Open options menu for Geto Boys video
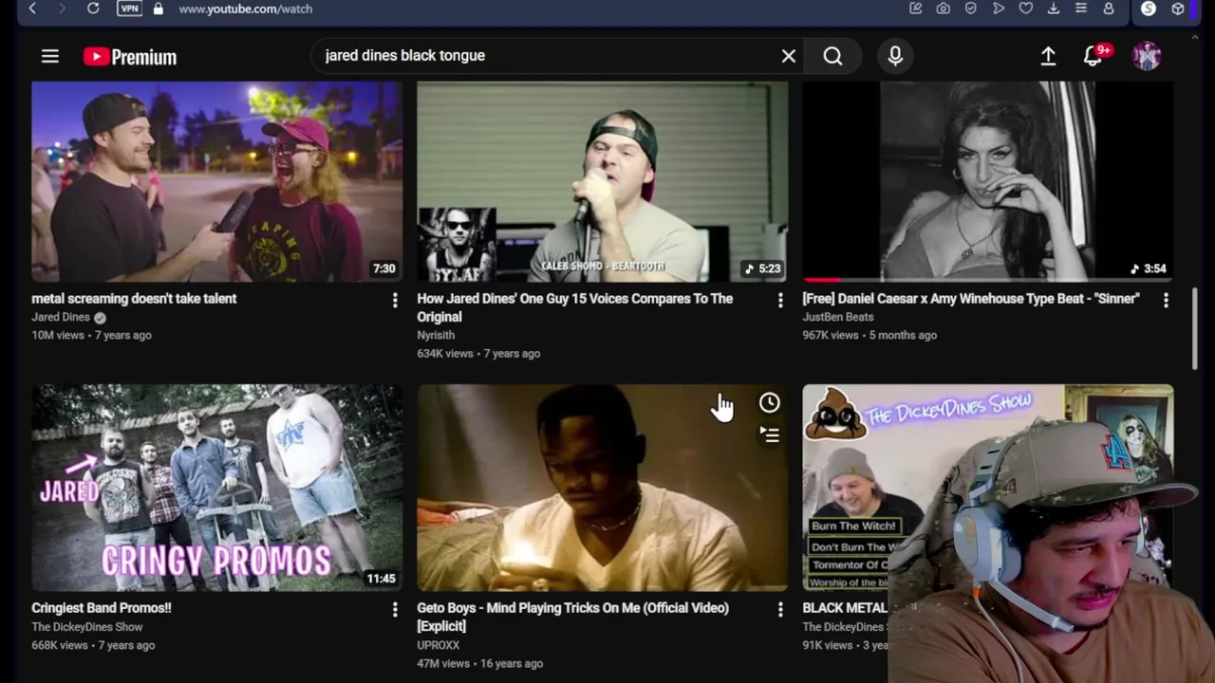The image size is (1215, 683). tap(780, 609)
